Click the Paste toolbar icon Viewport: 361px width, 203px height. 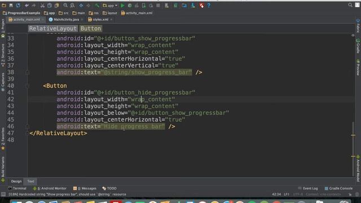point(56,5)
